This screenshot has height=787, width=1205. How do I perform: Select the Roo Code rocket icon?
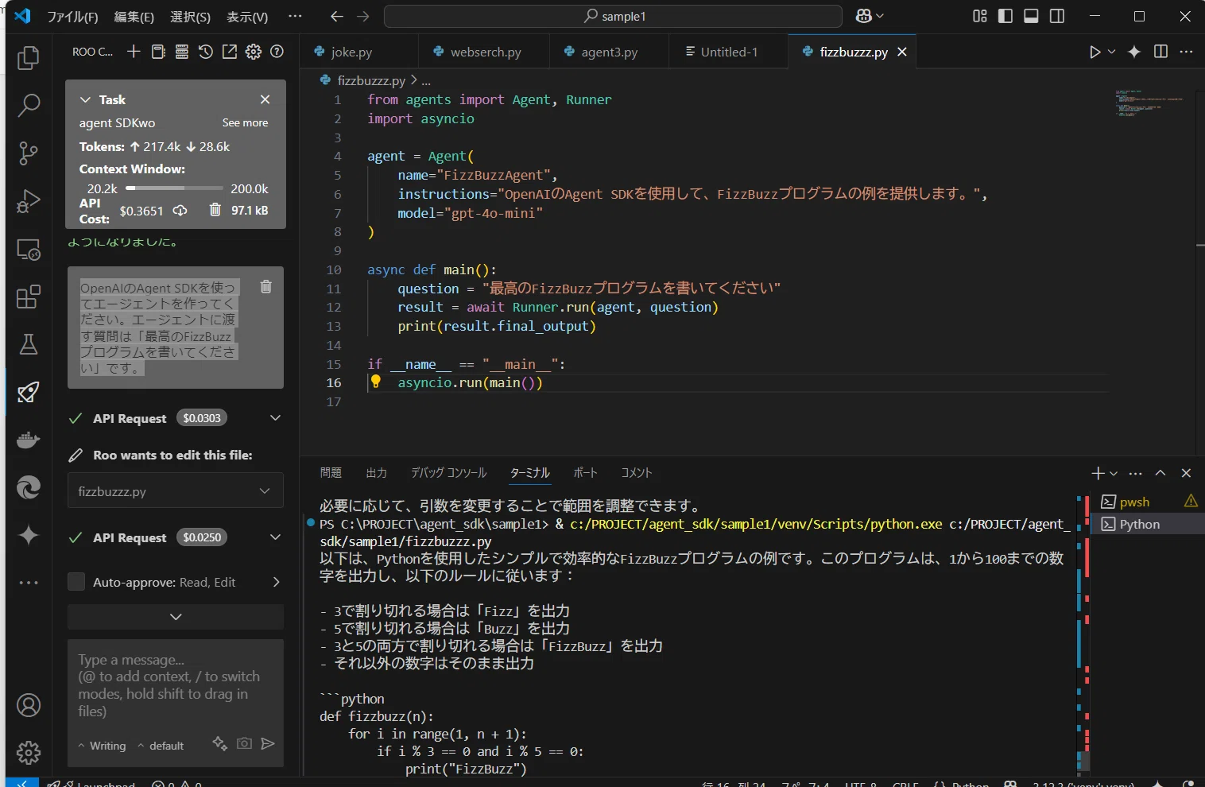coord(29,392)
